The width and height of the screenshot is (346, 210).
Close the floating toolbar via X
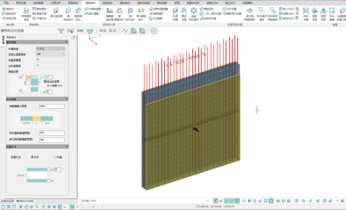[x=154, y=31]
